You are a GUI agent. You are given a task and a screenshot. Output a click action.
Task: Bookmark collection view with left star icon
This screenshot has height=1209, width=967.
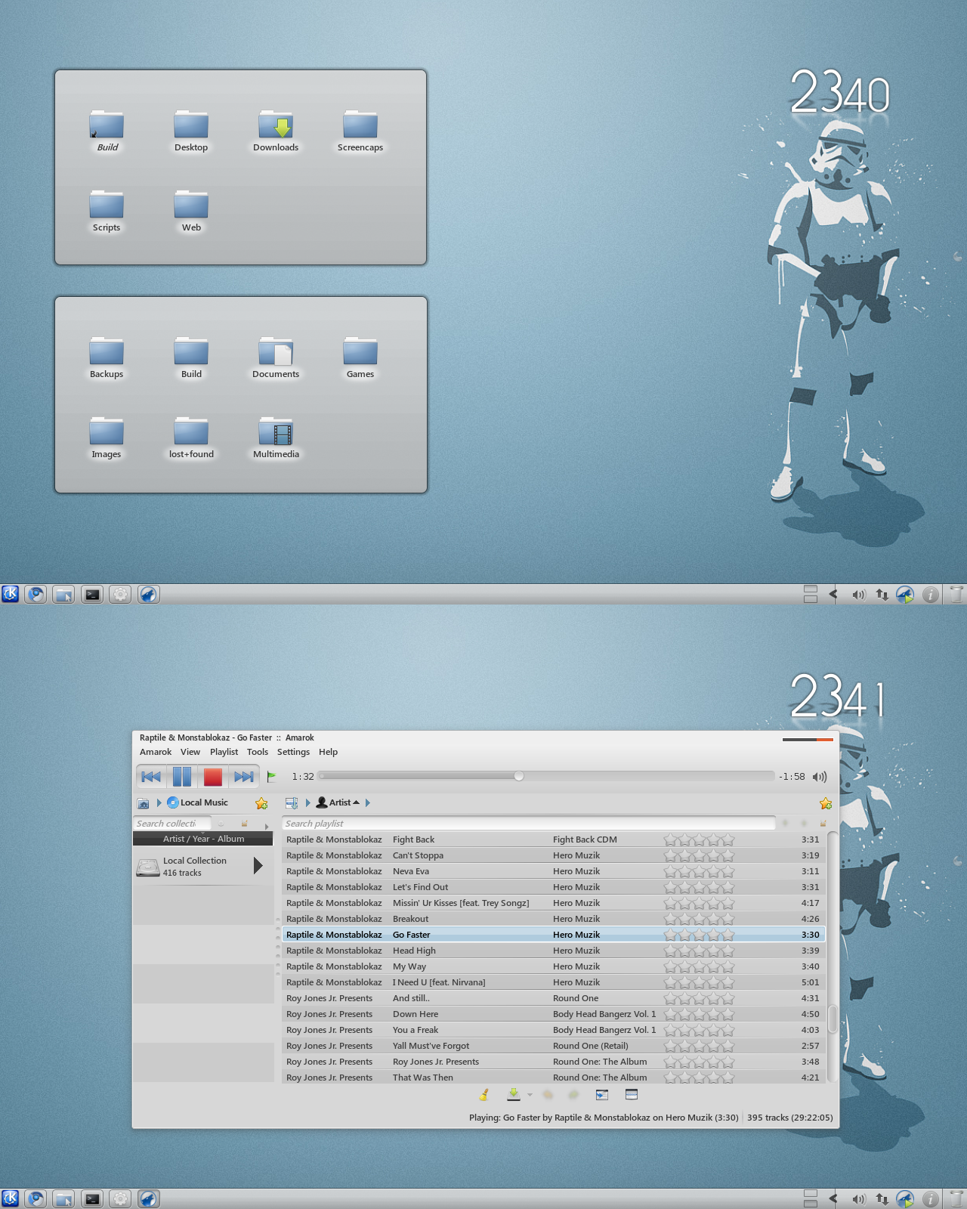[261, 803]
